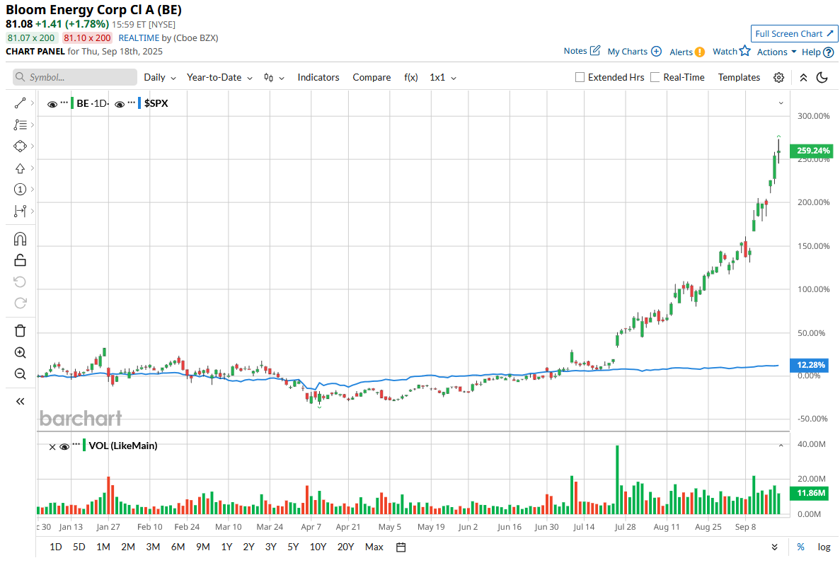Click the Watch star icon
Screen dimensions: 840x575
745,51
